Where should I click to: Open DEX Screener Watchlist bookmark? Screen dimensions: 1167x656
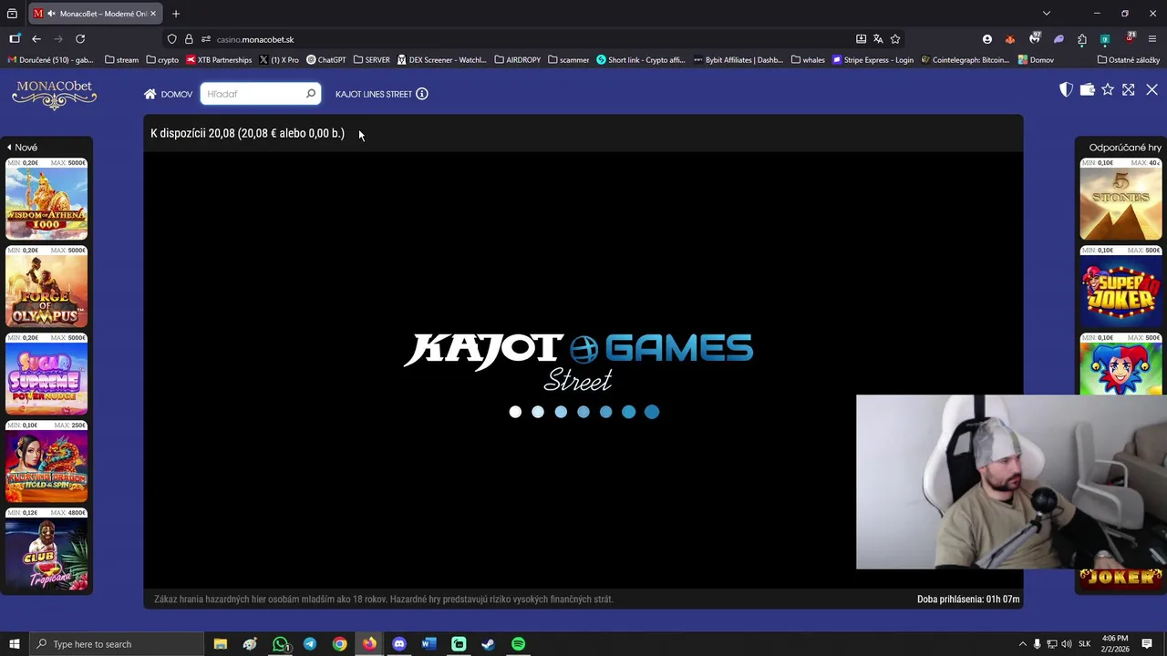click(x=442, y=60)
